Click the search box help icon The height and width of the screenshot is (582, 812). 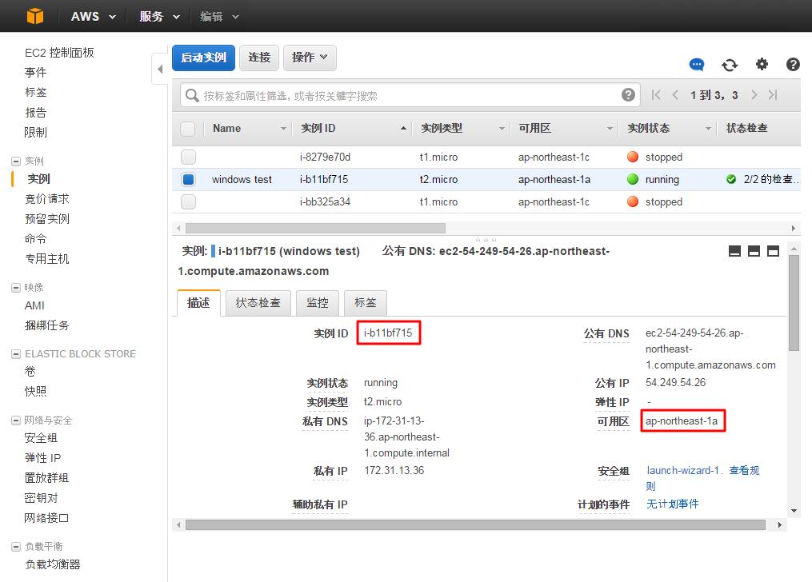[x=629, y=95]
